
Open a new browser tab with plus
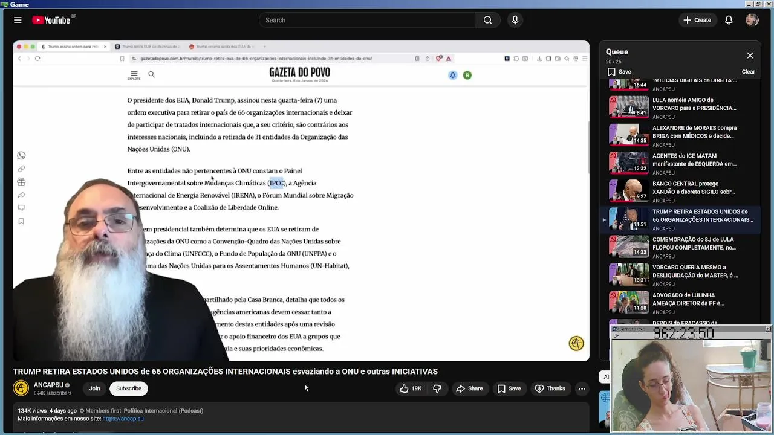[264, 47]
